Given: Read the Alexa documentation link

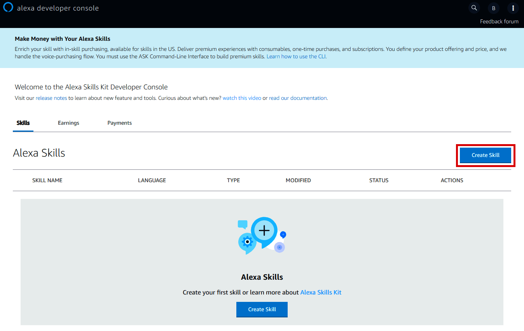Looking at the screenshot, I should point(298,98).
